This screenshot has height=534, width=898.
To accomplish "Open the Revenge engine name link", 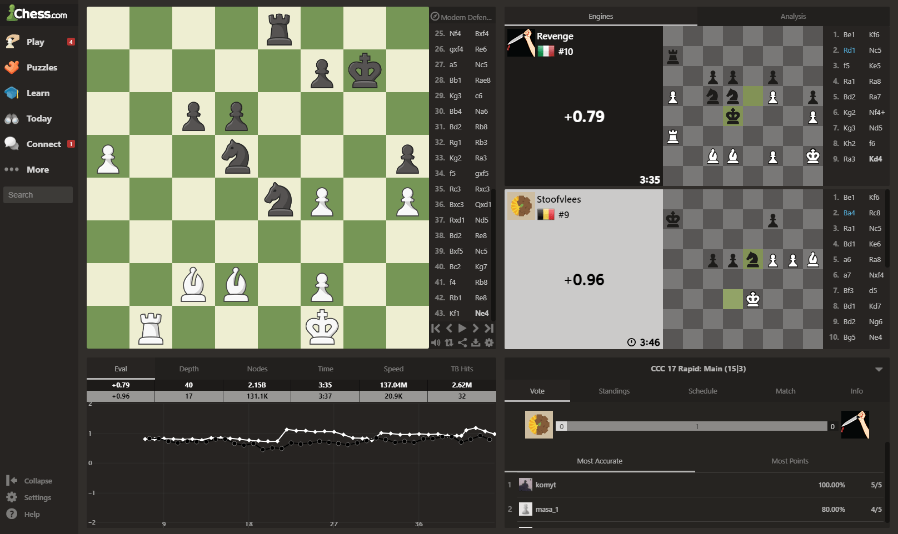I will (555, 36).
